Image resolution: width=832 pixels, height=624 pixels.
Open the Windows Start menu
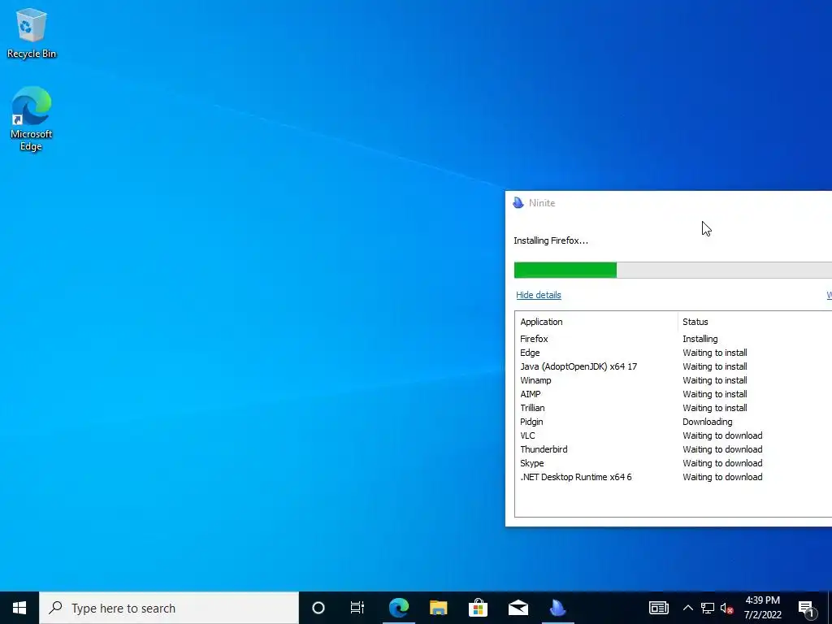pos(19,608)
